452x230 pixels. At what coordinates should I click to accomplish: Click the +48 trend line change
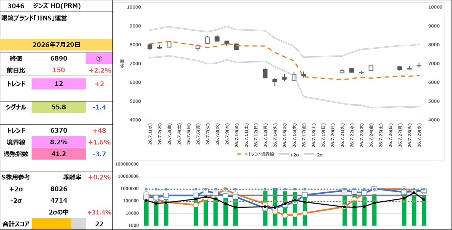[100, 131]
